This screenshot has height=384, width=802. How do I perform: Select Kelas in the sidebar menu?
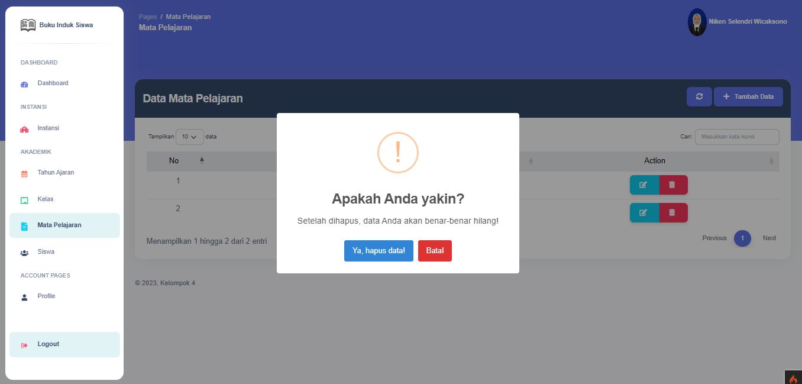click(x=46, y=199)
